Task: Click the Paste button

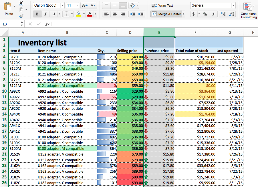Action: pyautogui.click(x=9, y=9)
